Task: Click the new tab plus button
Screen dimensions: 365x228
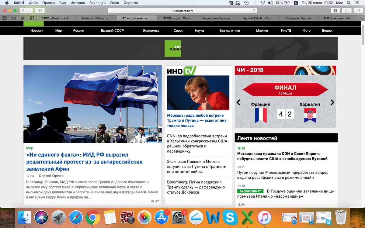Action: tap(362, 18)
